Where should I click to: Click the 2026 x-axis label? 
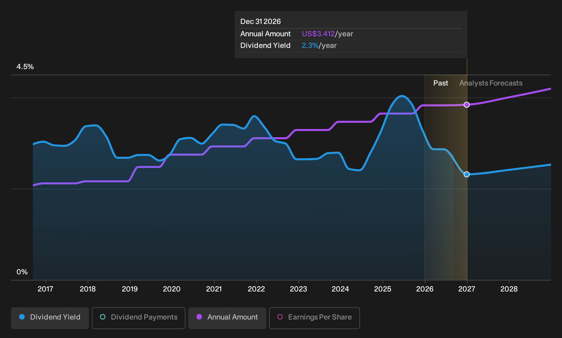(425, 289)
